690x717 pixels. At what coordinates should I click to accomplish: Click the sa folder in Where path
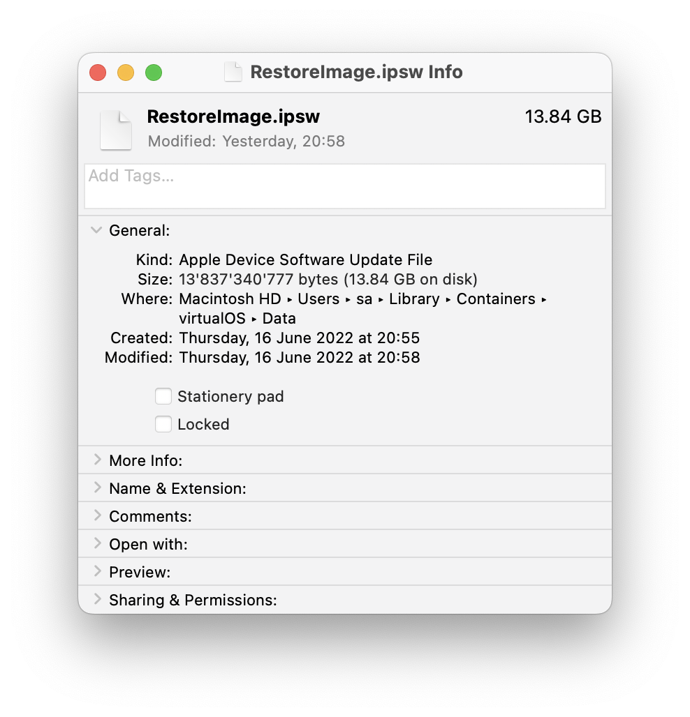364,299
